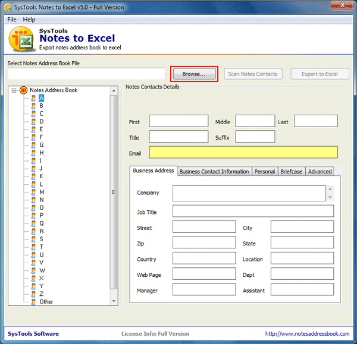
Task: Close the Notes to Excel window
Action: tap(342, 5)
